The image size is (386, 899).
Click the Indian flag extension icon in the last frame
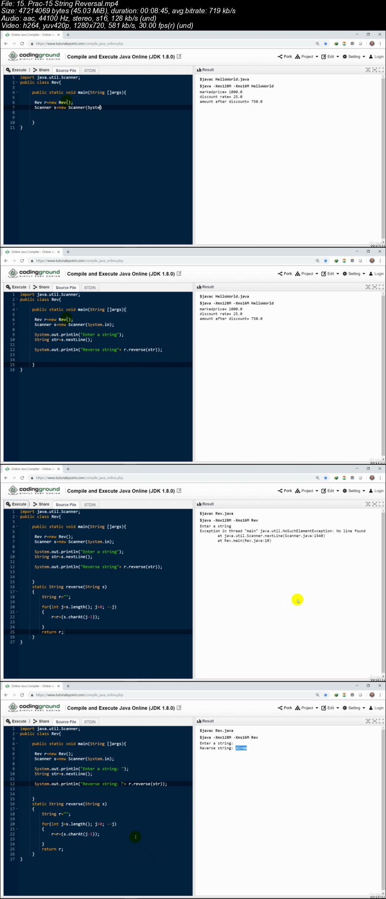pyautogui.click(x=344, y=695)
